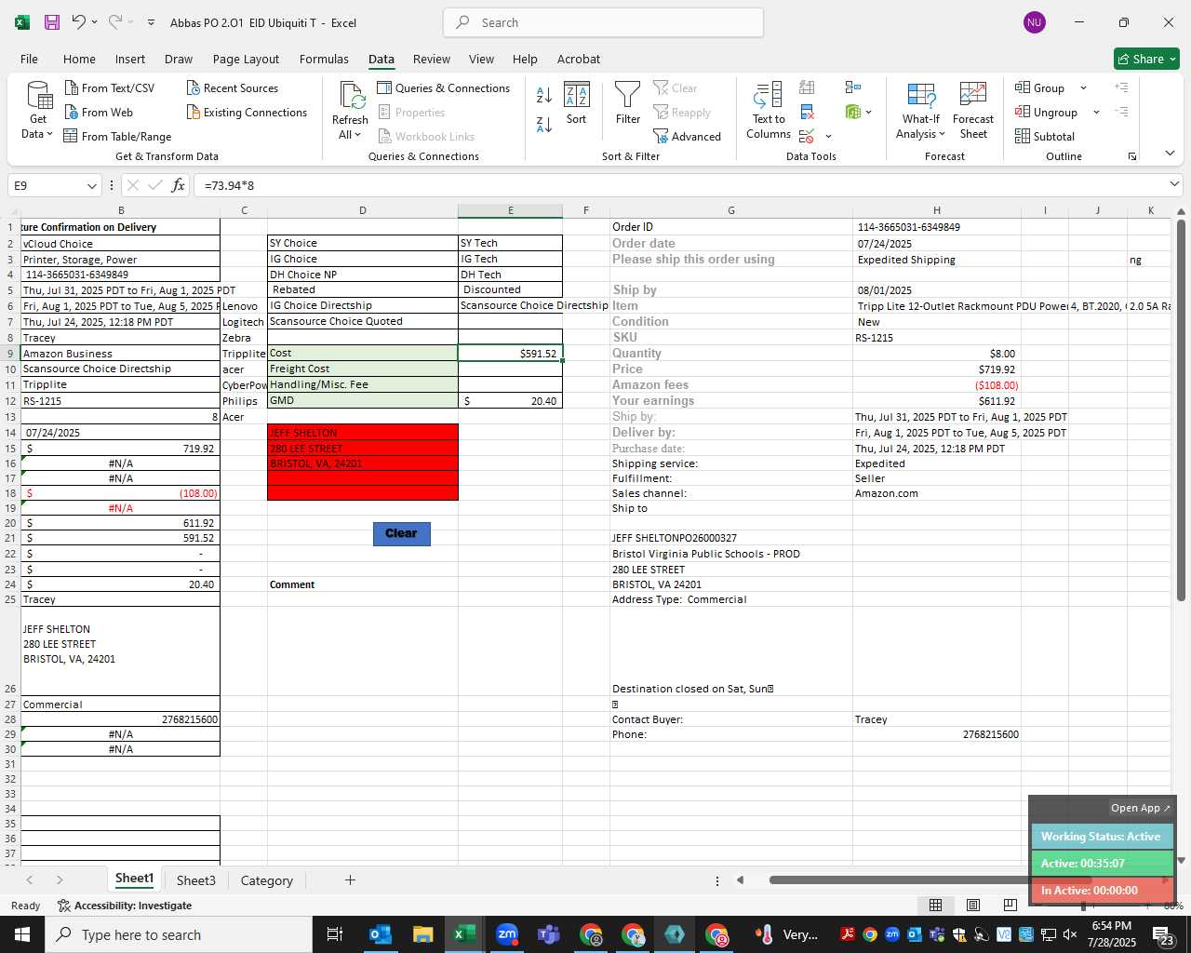This screenshot has height=953, width=1191.
Task: Open Zoom from the taskbar
Action: tap(507, 934)
